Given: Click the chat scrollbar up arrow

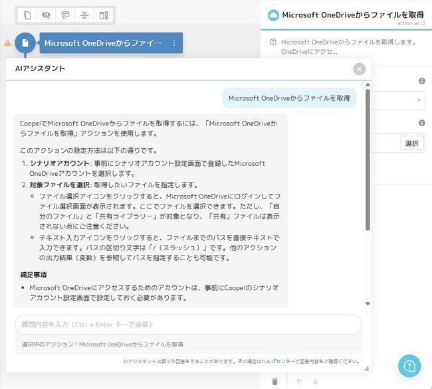Looking at the screenshot, I should pyautogui.click(x=368, y=85).
